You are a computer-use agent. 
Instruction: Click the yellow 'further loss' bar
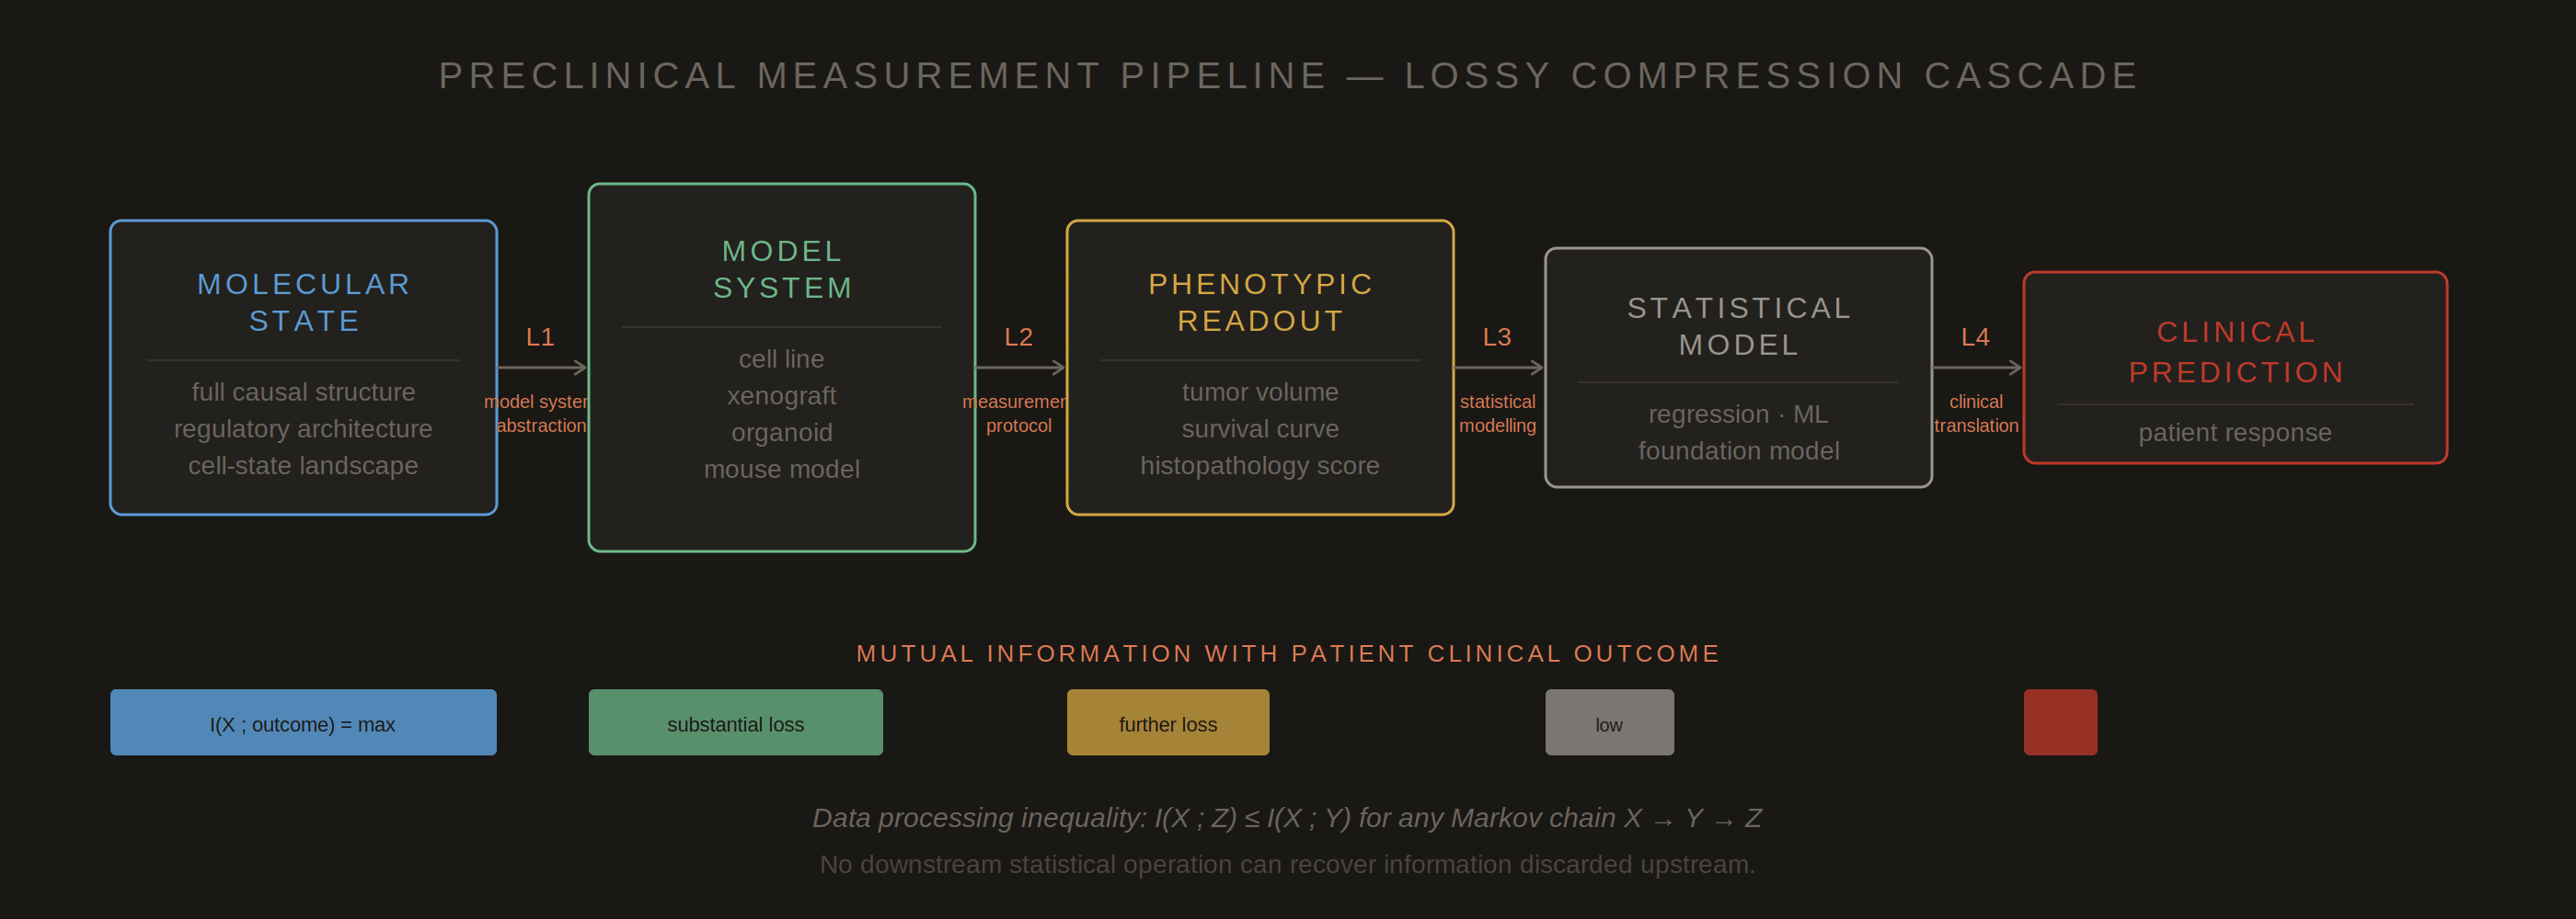tap(1168, 722)
